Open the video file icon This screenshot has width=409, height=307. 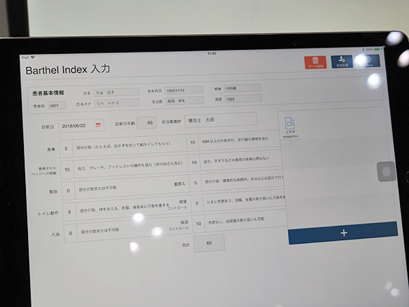tap(290, 125)
